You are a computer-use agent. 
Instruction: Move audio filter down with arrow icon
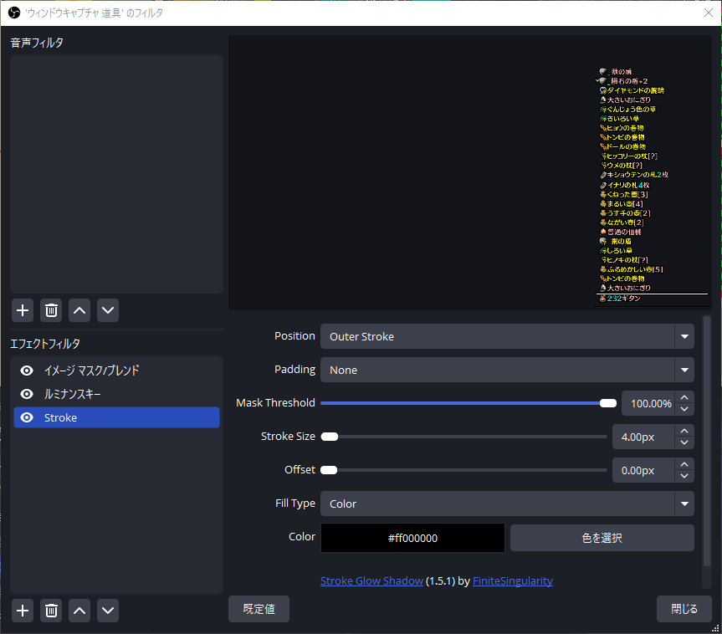pyautogui.click(x=108, y=310)
